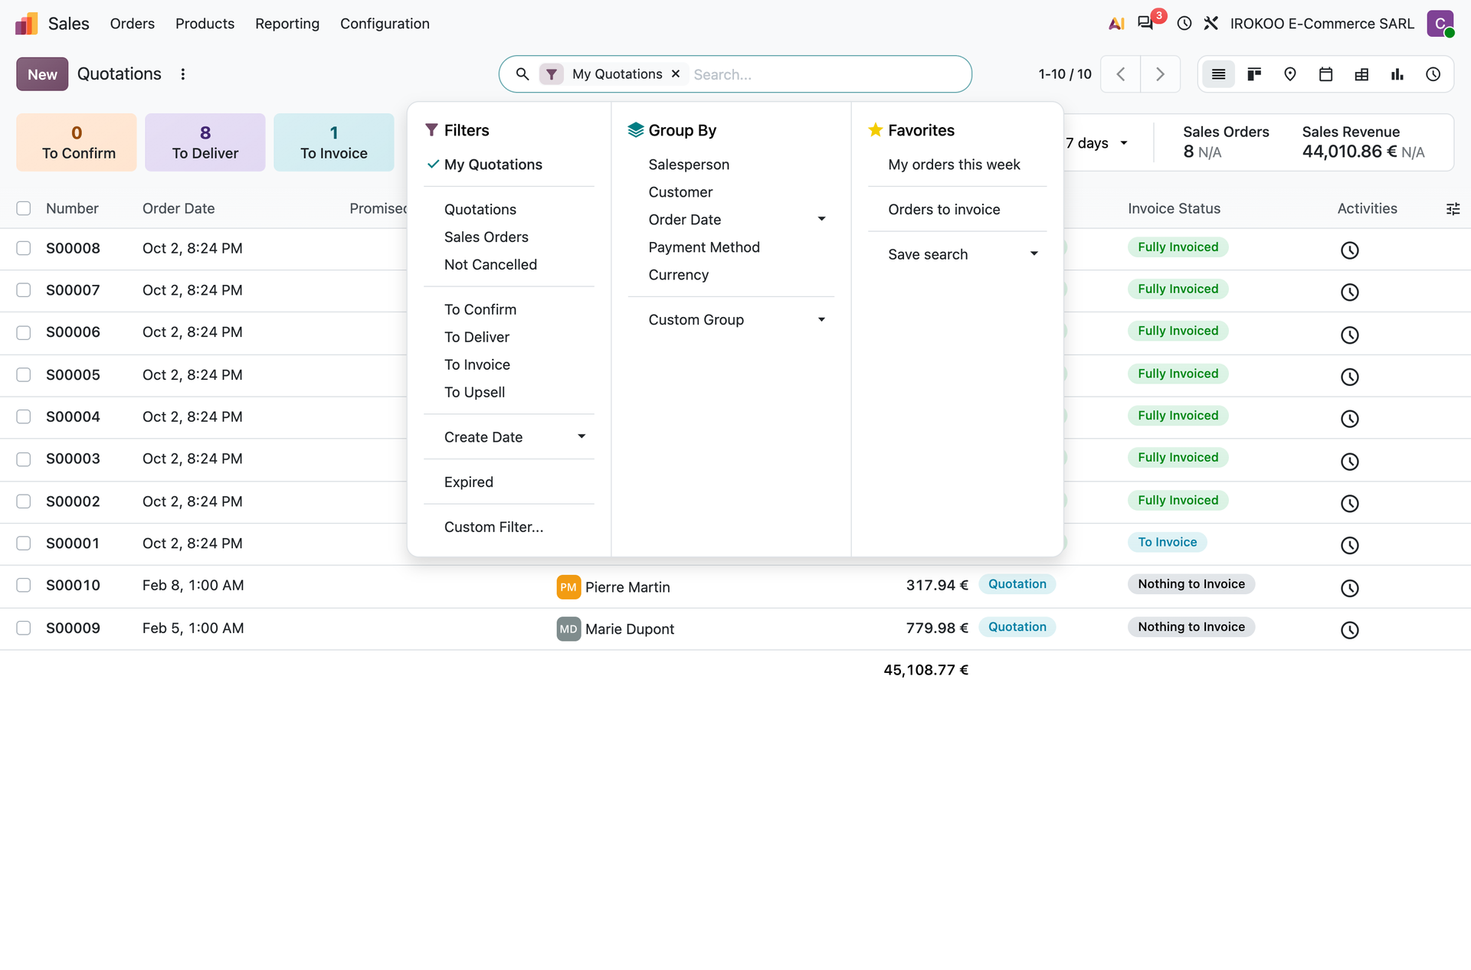Open the Activity view icon

click(1433, 74)
